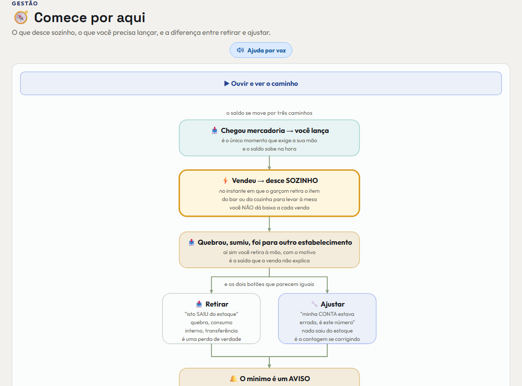This screenshot has height=386, width=522.
Task: Click text '"minha CONTA estava'
Action: 327,314
